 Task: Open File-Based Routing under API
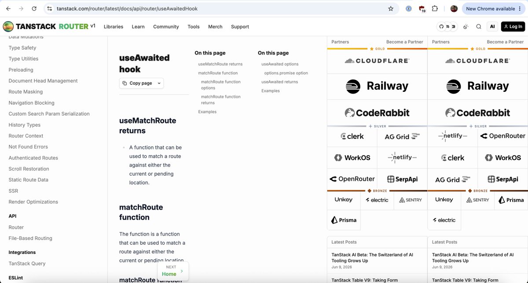(30, 238)
